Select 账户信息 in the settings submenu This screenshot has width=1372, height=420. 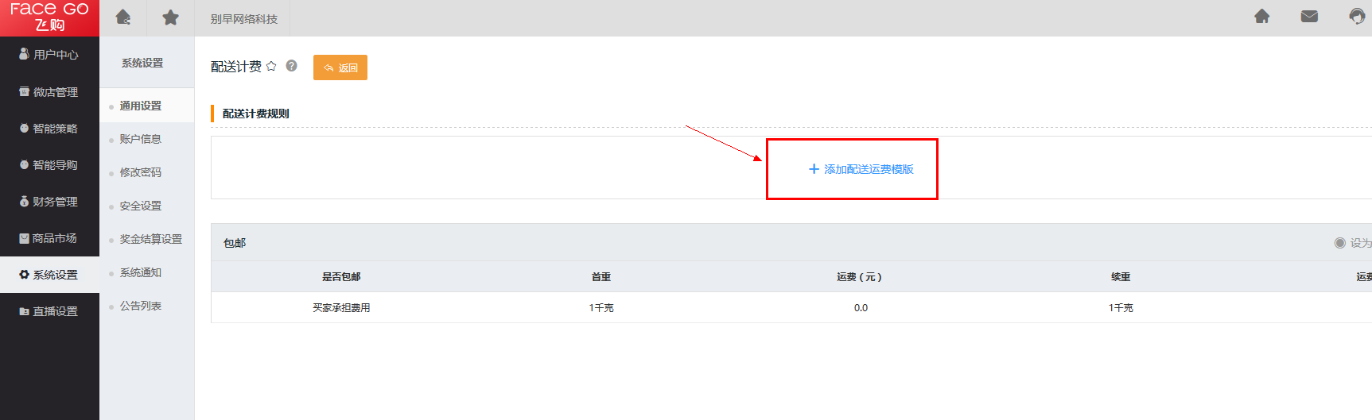pos(141,139)
